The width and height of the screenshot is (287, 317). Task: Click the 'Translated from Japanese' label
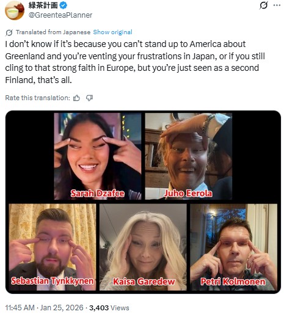(53, 32)
